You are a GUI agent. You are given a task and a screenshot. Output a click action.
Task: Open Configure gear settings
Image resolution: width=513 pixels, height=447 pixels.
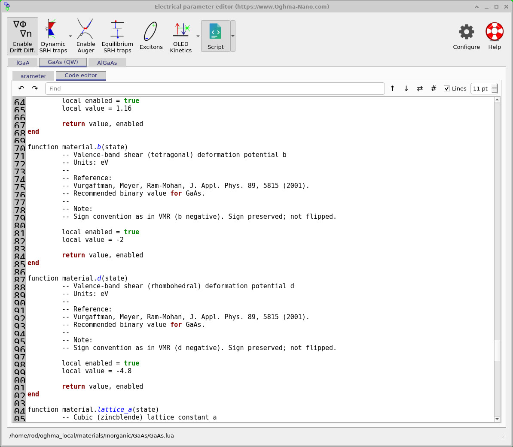coord(466,36)
